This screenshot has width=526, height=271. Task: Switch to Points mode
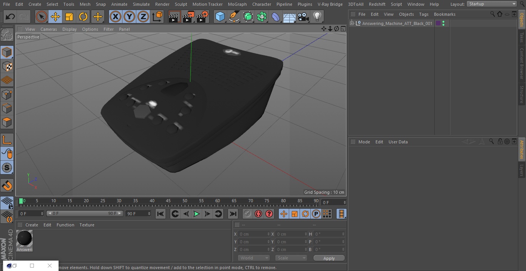click(x=7, y=94)
